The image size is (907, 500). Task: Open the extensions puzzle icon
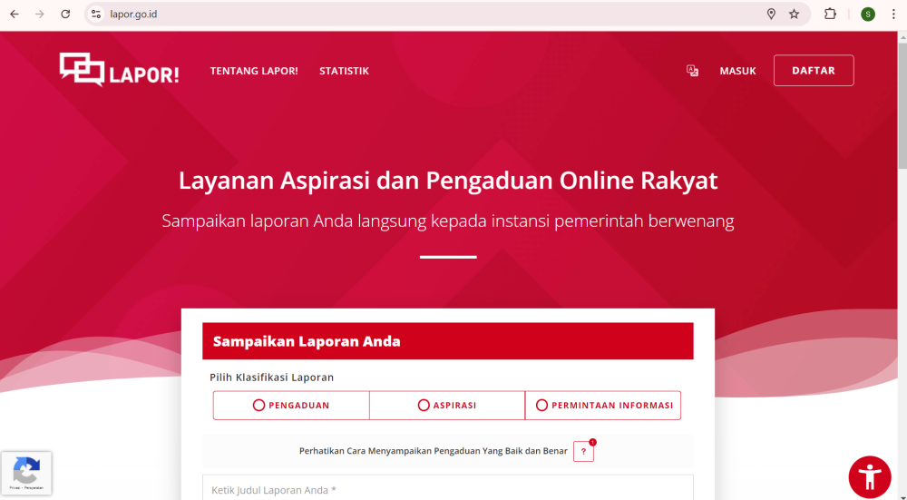point(830,14)
